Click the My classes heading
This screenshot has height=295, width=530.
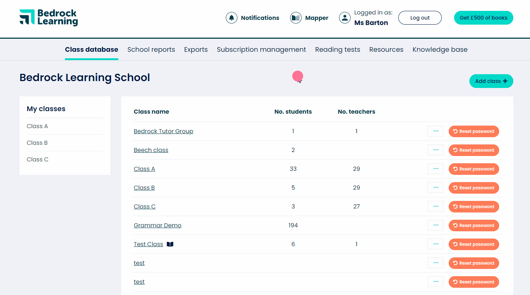(x=46, y=109)
